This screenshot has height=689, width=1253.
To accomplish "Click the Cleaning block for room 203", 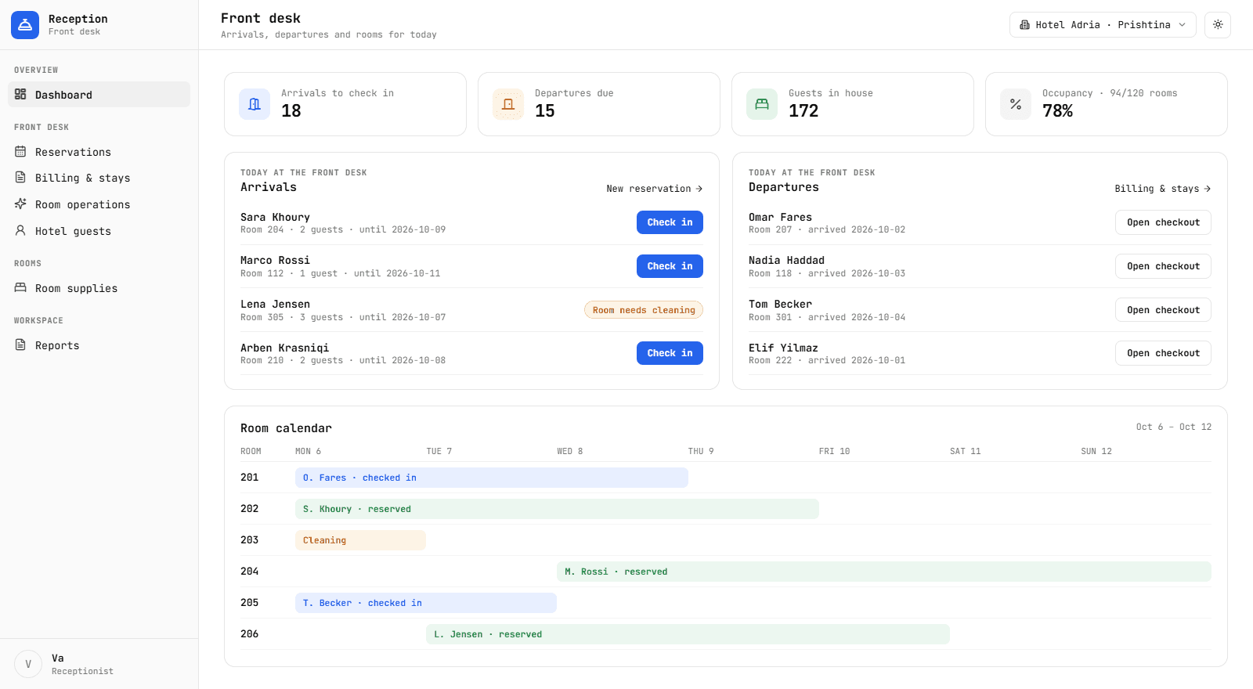I will [x=360, y=540].
